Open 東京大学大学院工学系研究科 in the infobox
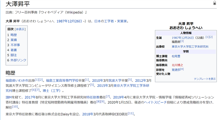Viewport: 220px width, 120px height. [190, 47]
